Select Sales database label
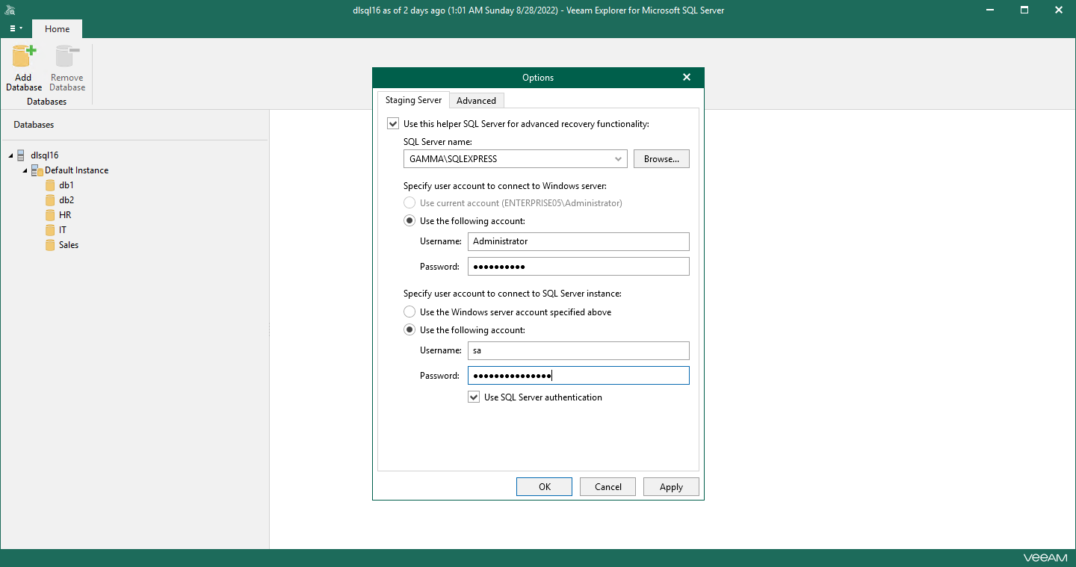The width and height of the screenshot is (1076, 567). 69,245
